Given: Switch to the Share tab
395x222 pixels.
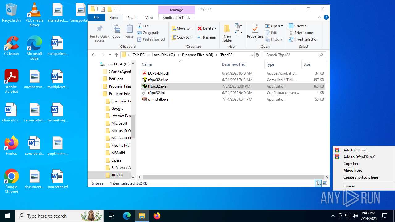Looking at the screenshot, I should pos(132,18).
